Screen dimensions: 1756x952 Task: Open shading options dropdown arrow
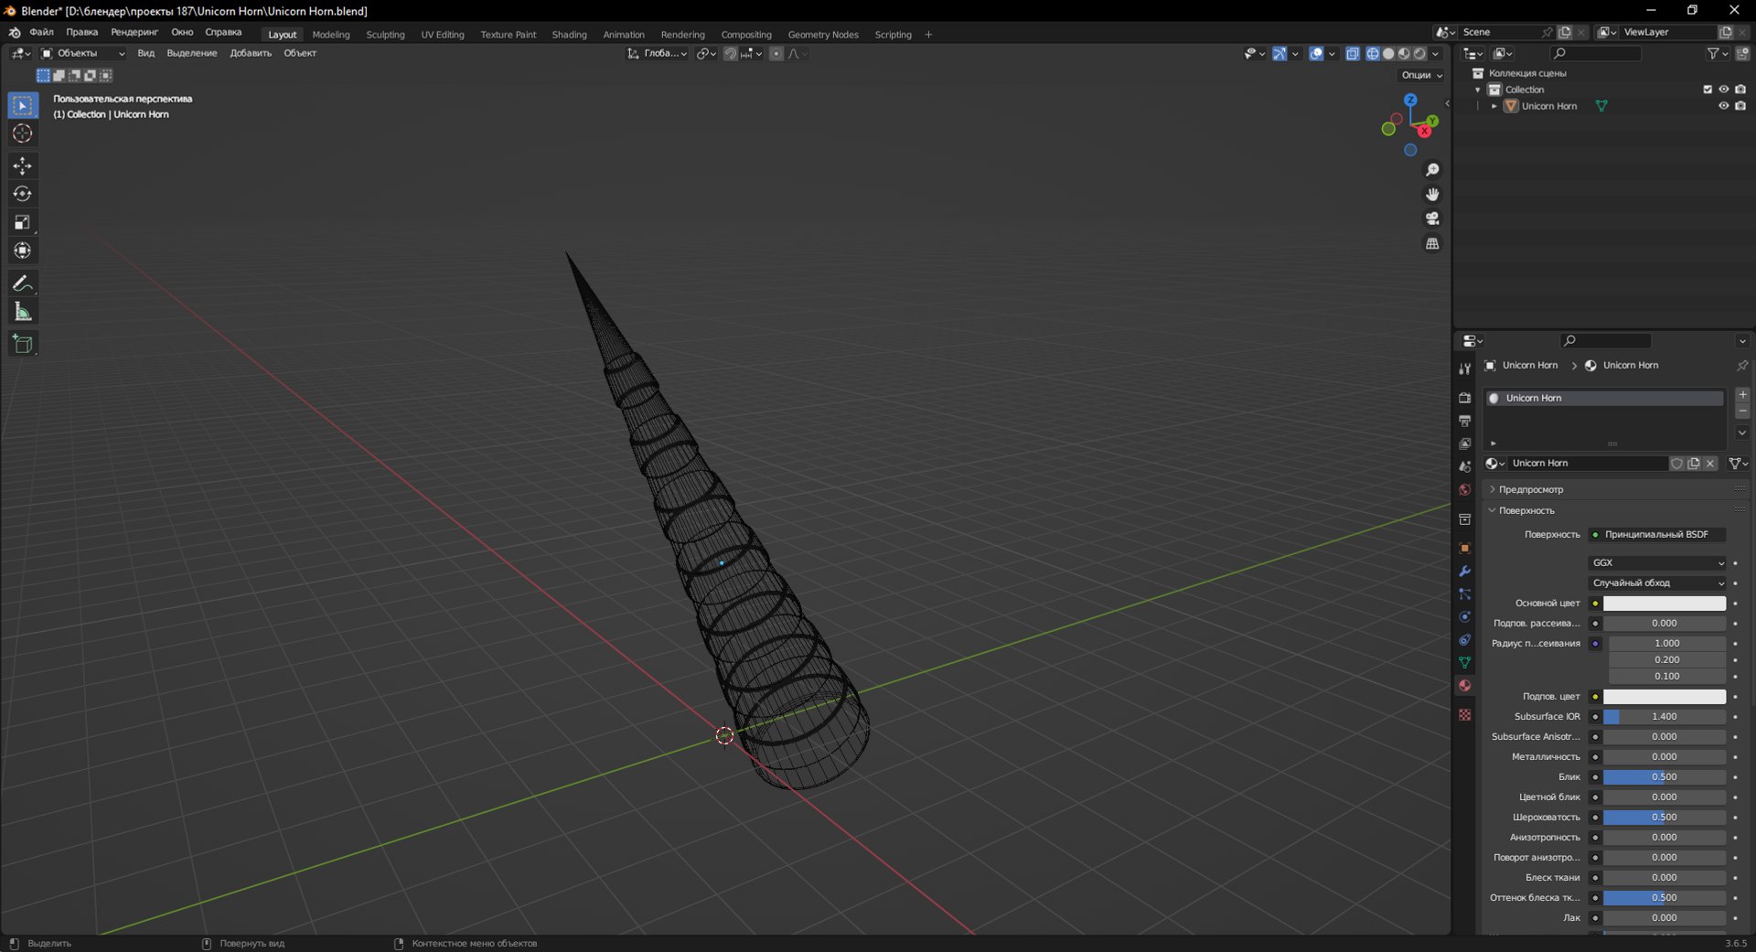1435,54
